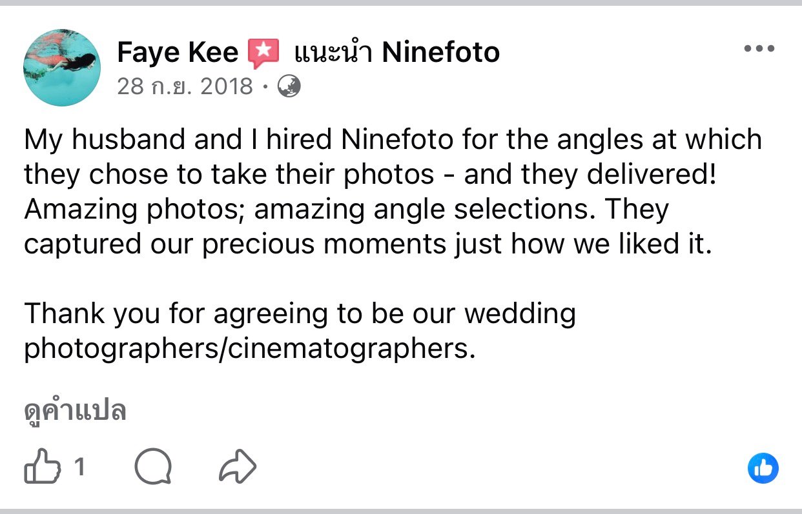The width and height of the screenshot is (802, 514).
Task: Like the review with the thumbs-up icon
Action: coord(41,468)
